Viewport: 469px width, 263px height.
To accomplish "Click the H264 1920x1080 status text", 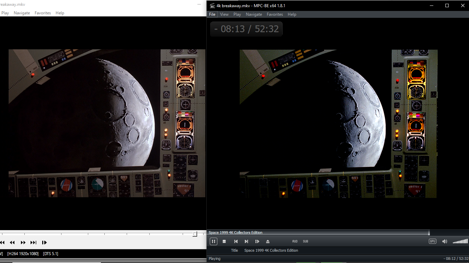I will [x=23, y=254].
